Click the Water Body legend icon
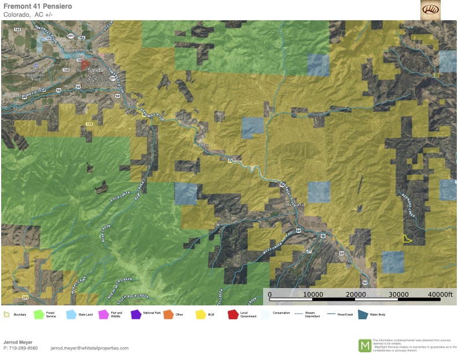This screenshot has height=354, width=458. point(363,315)
